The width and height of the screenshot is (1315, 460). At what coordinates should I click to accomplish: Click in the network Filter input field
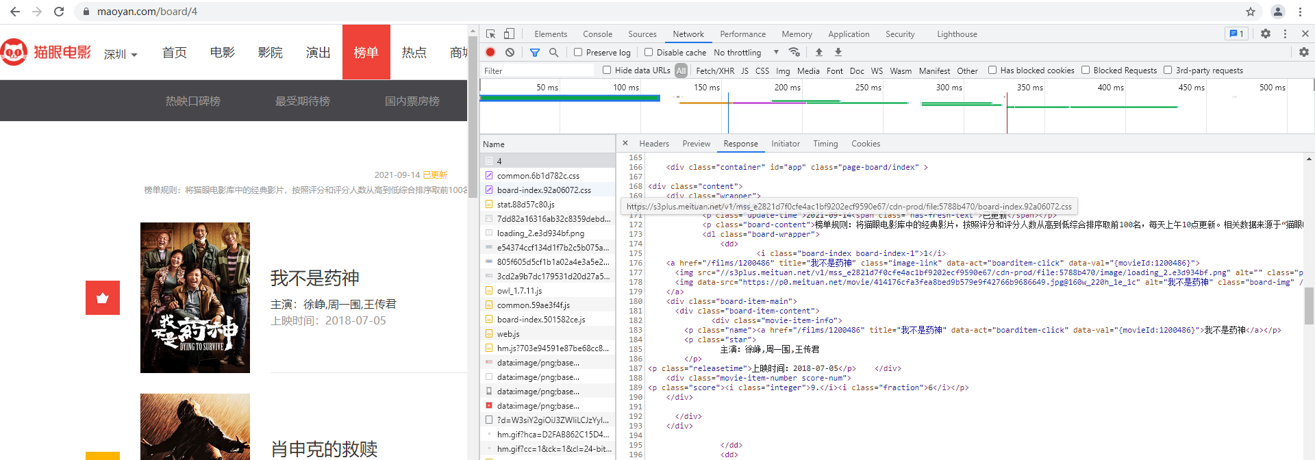click(537, 71)
